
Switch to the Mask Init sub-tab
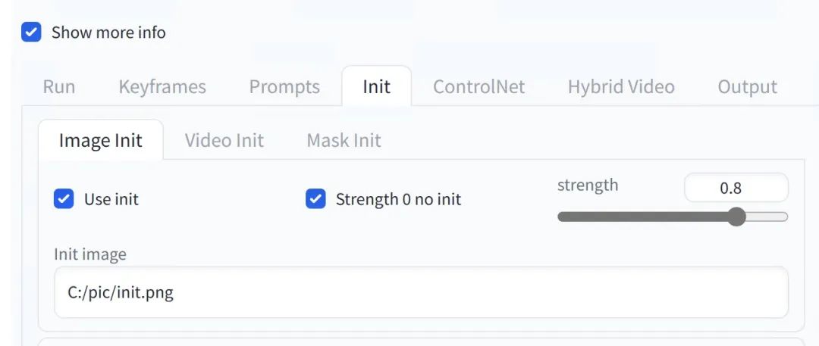344,140
